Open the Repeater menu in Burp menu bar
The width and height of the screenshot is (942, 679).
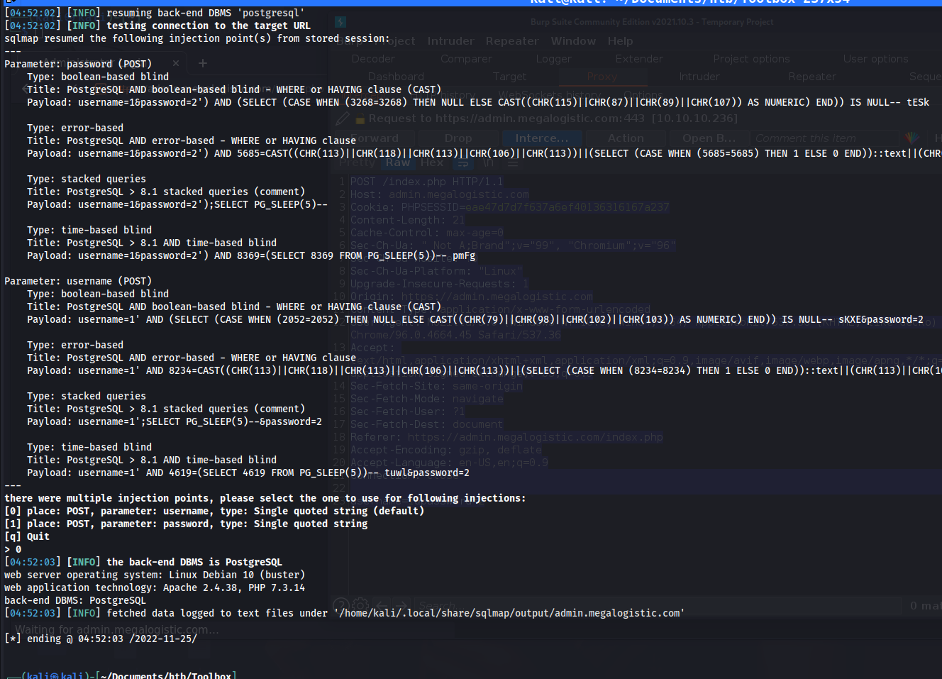tap(512, 41)
